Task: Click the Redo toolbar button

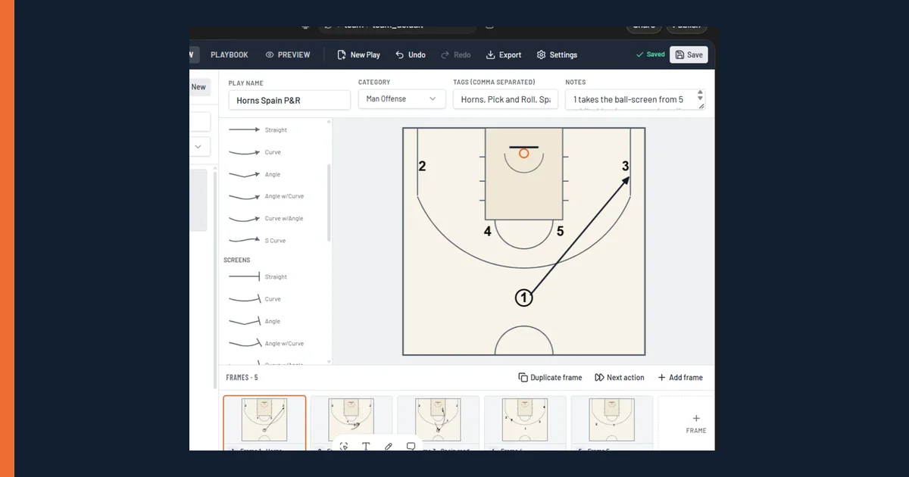Action: click(x=455, y=55)
